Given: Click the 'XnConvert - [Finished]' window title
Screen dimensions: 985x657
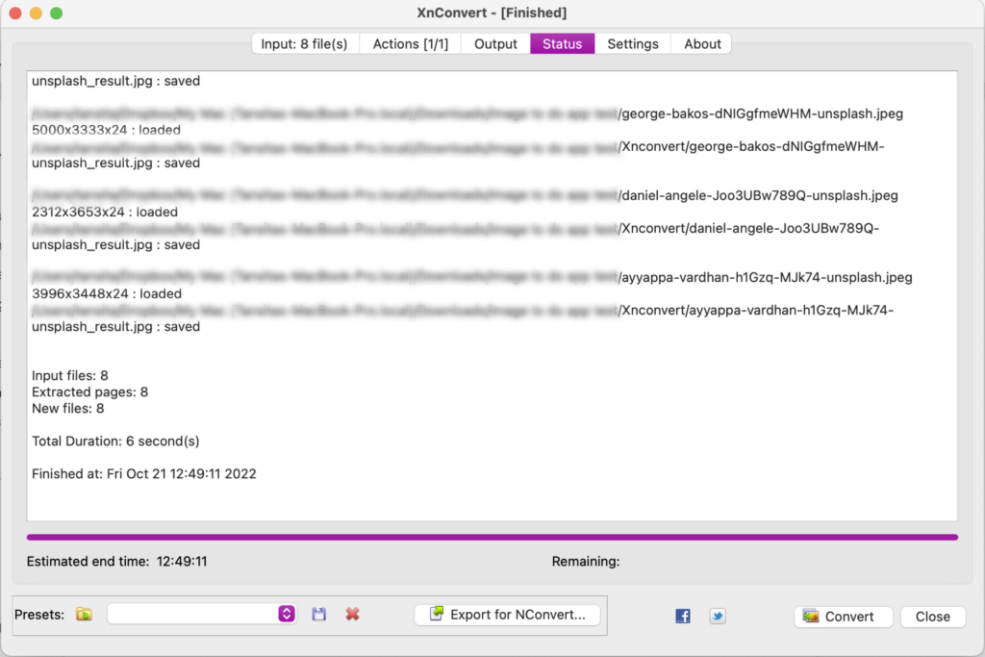Looking at the screenshot, I should tap(492, 13).
